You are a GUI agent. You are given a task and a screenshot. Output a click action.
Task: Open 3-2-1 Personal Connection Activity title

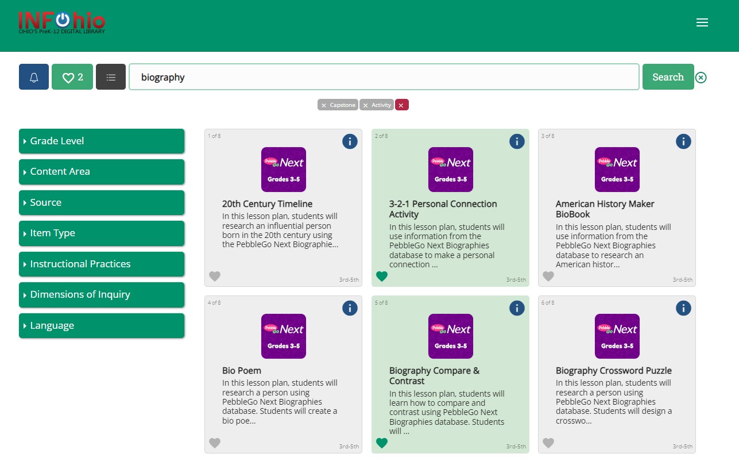[x=443, y=209]
